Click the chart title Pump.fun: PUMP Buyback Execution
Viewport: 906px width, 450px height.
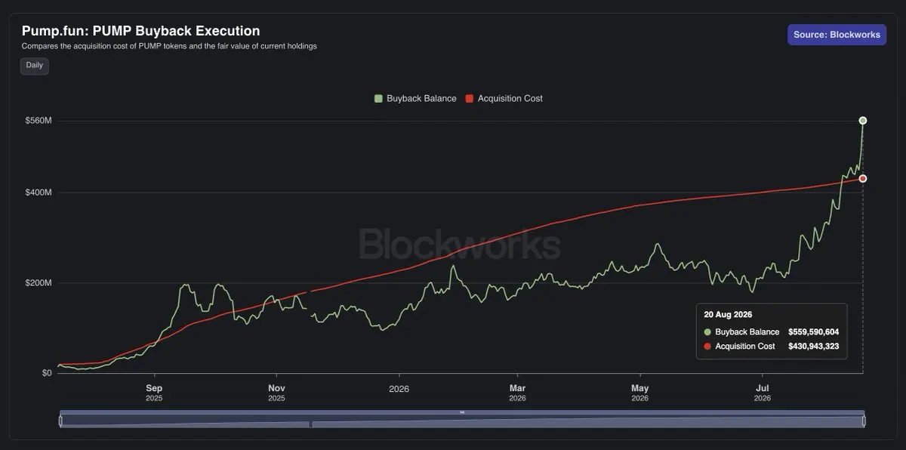tap(141, 31)
